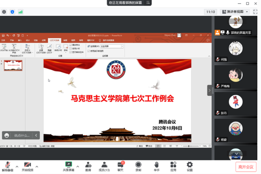
Task: Open the 成员 members list
Action: tap(104, 166)
